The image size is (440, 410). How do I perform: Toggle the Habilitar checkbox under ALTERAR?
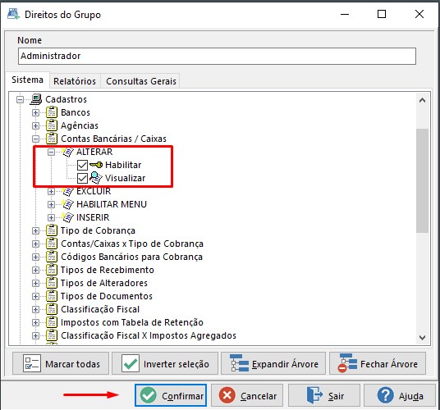[82, 165]
